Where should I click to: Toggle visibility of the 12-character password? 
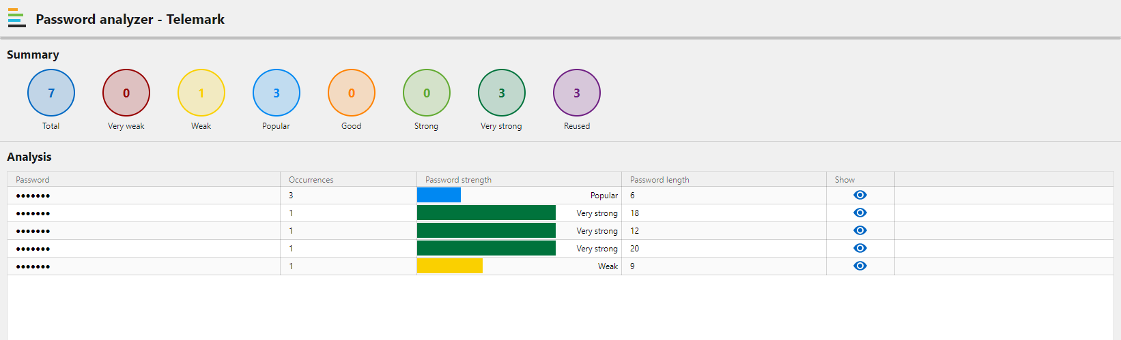click(860, 230)
